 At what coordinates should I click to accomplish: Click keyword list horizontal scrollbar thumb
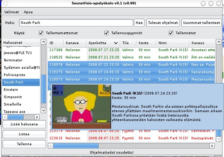pos(15,117)
